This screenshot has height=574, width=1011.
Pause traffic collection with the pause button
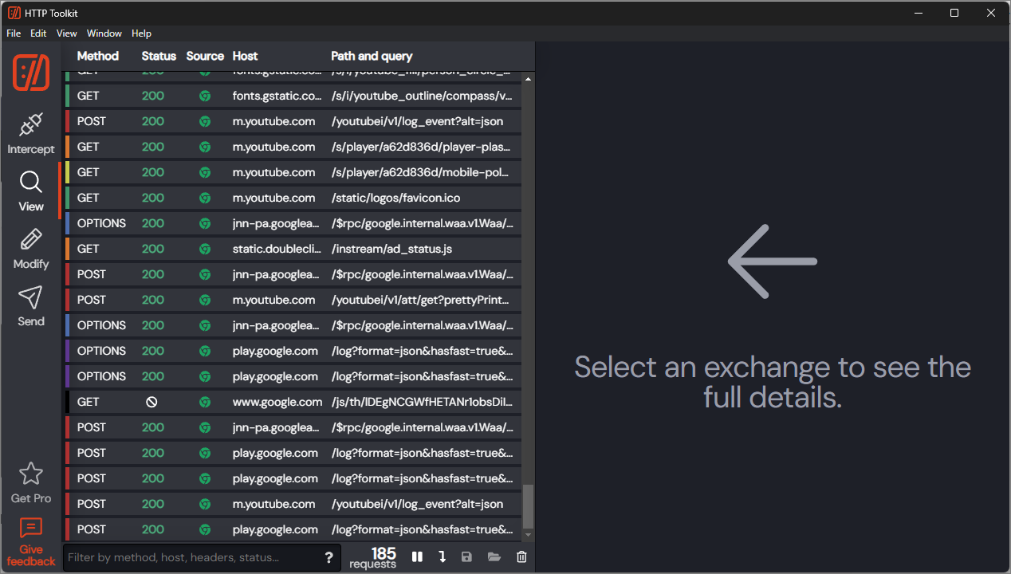coord(417,557)
